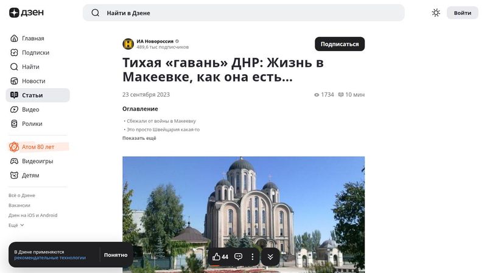Subscribe with Подписаться button
Viewport: 487px width, 273px height.
[340, 44]
